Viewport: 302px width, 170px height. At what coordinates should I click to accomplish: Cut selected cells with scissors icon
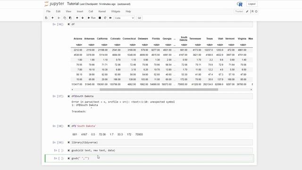point(59,18)
